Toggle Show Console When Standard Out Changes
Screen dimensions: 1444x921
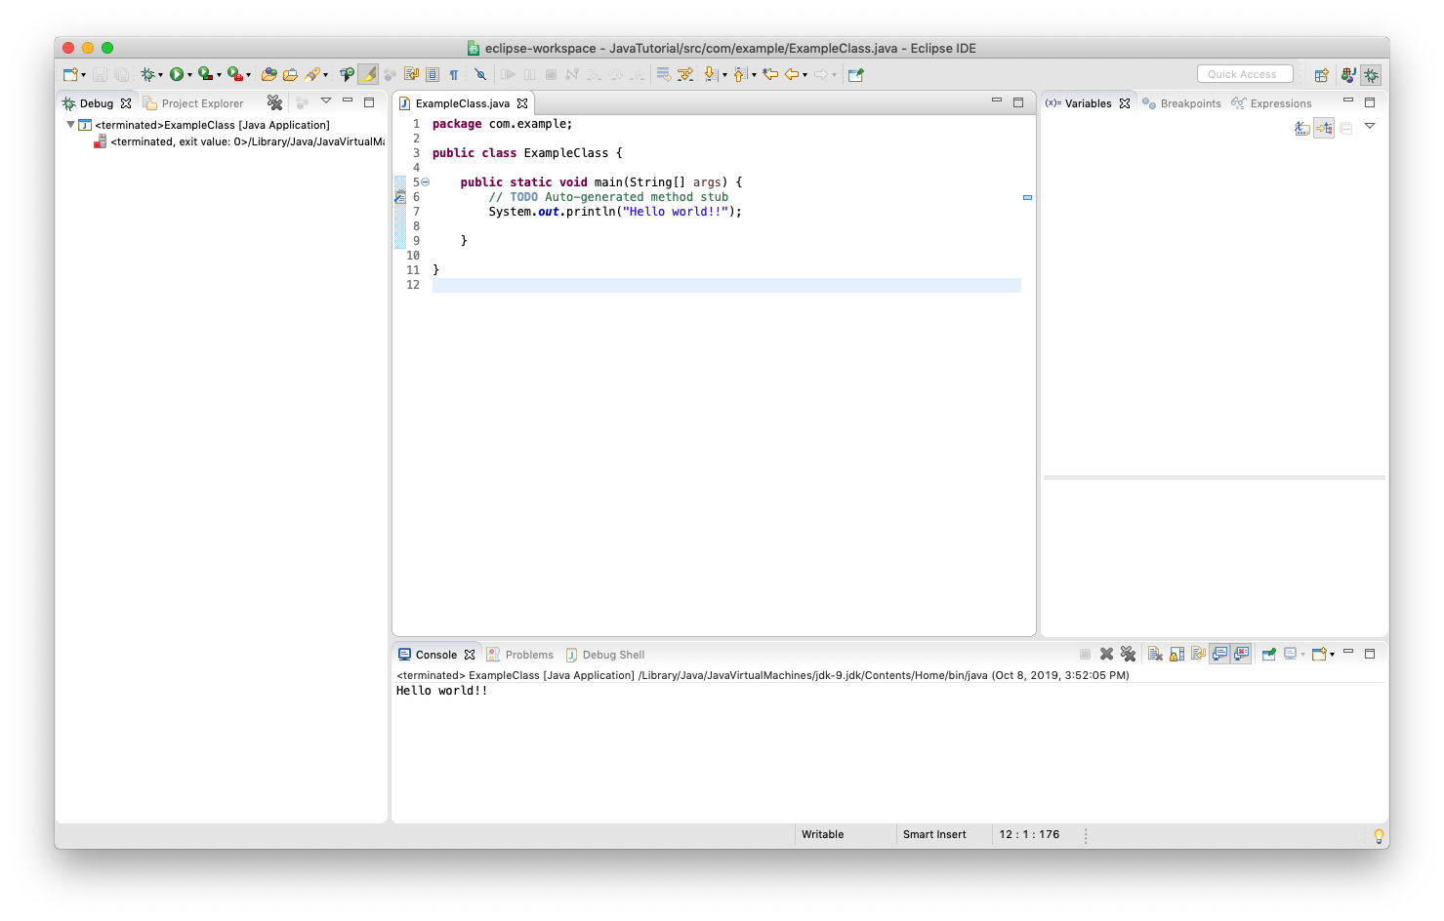[x=1219, y=655]
